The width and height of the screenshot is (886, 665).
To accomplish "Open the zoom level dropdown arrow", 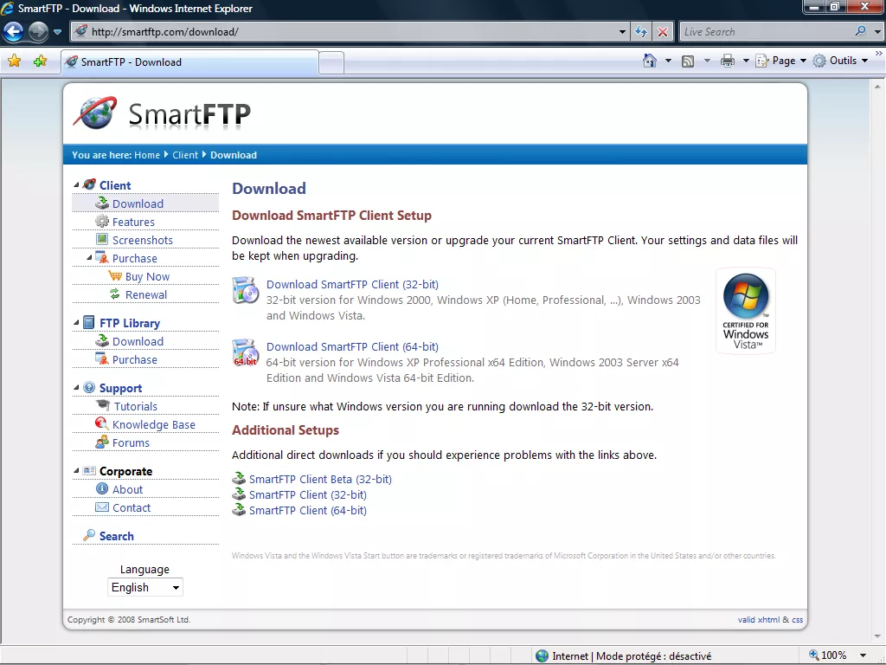I will click(x=863, y=656).
